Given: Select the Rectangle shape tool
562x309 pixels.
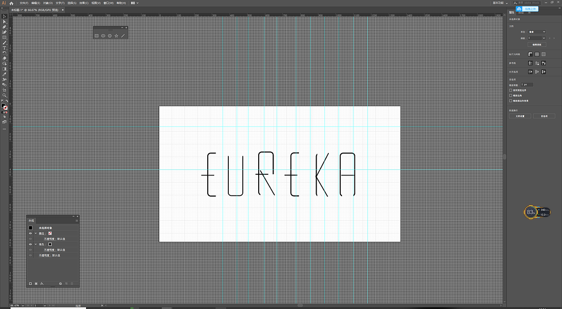Looking at the screenshot, I should point(4,37).
